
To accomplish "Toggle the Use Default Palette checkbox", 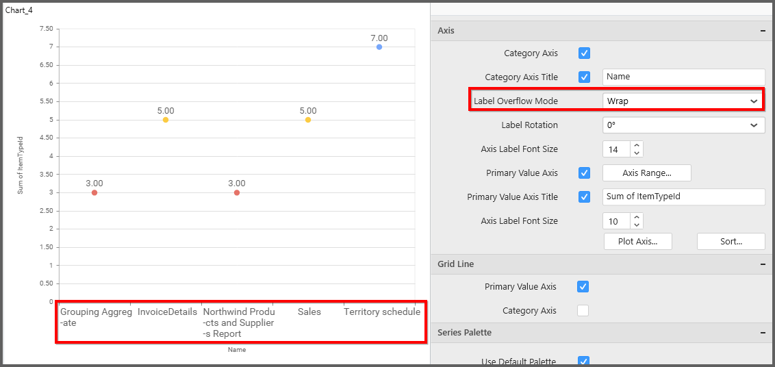I will pyautogui.click(x=584, y=361).
